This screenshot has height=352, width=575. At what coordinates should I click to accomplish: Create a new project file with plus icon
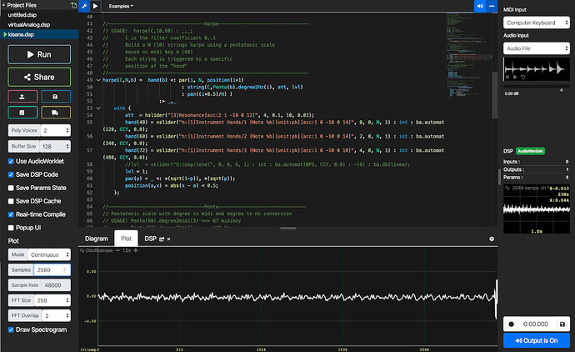tap(73, 5)
